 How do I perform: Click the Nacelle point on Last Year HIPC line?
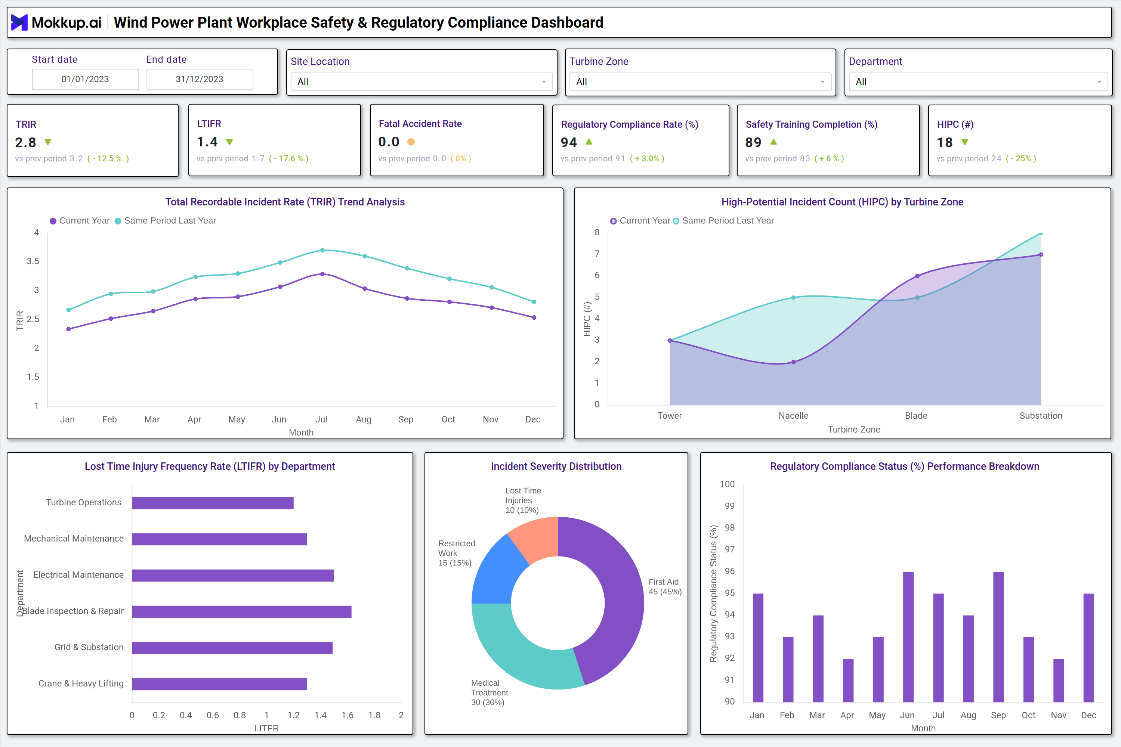coord(794,298)
